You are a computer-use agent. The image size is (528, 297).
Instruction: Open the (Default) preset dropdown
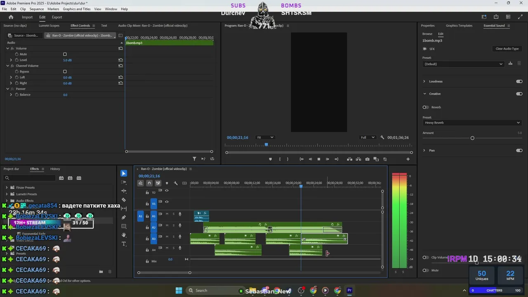[464, 64]
